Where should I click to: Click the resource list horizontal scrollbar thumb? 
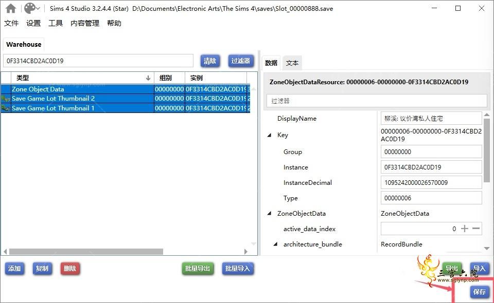tap(86, 252)
